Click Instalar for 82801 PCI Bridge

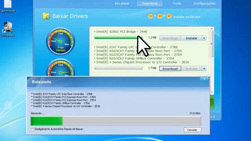coord(191,38)
